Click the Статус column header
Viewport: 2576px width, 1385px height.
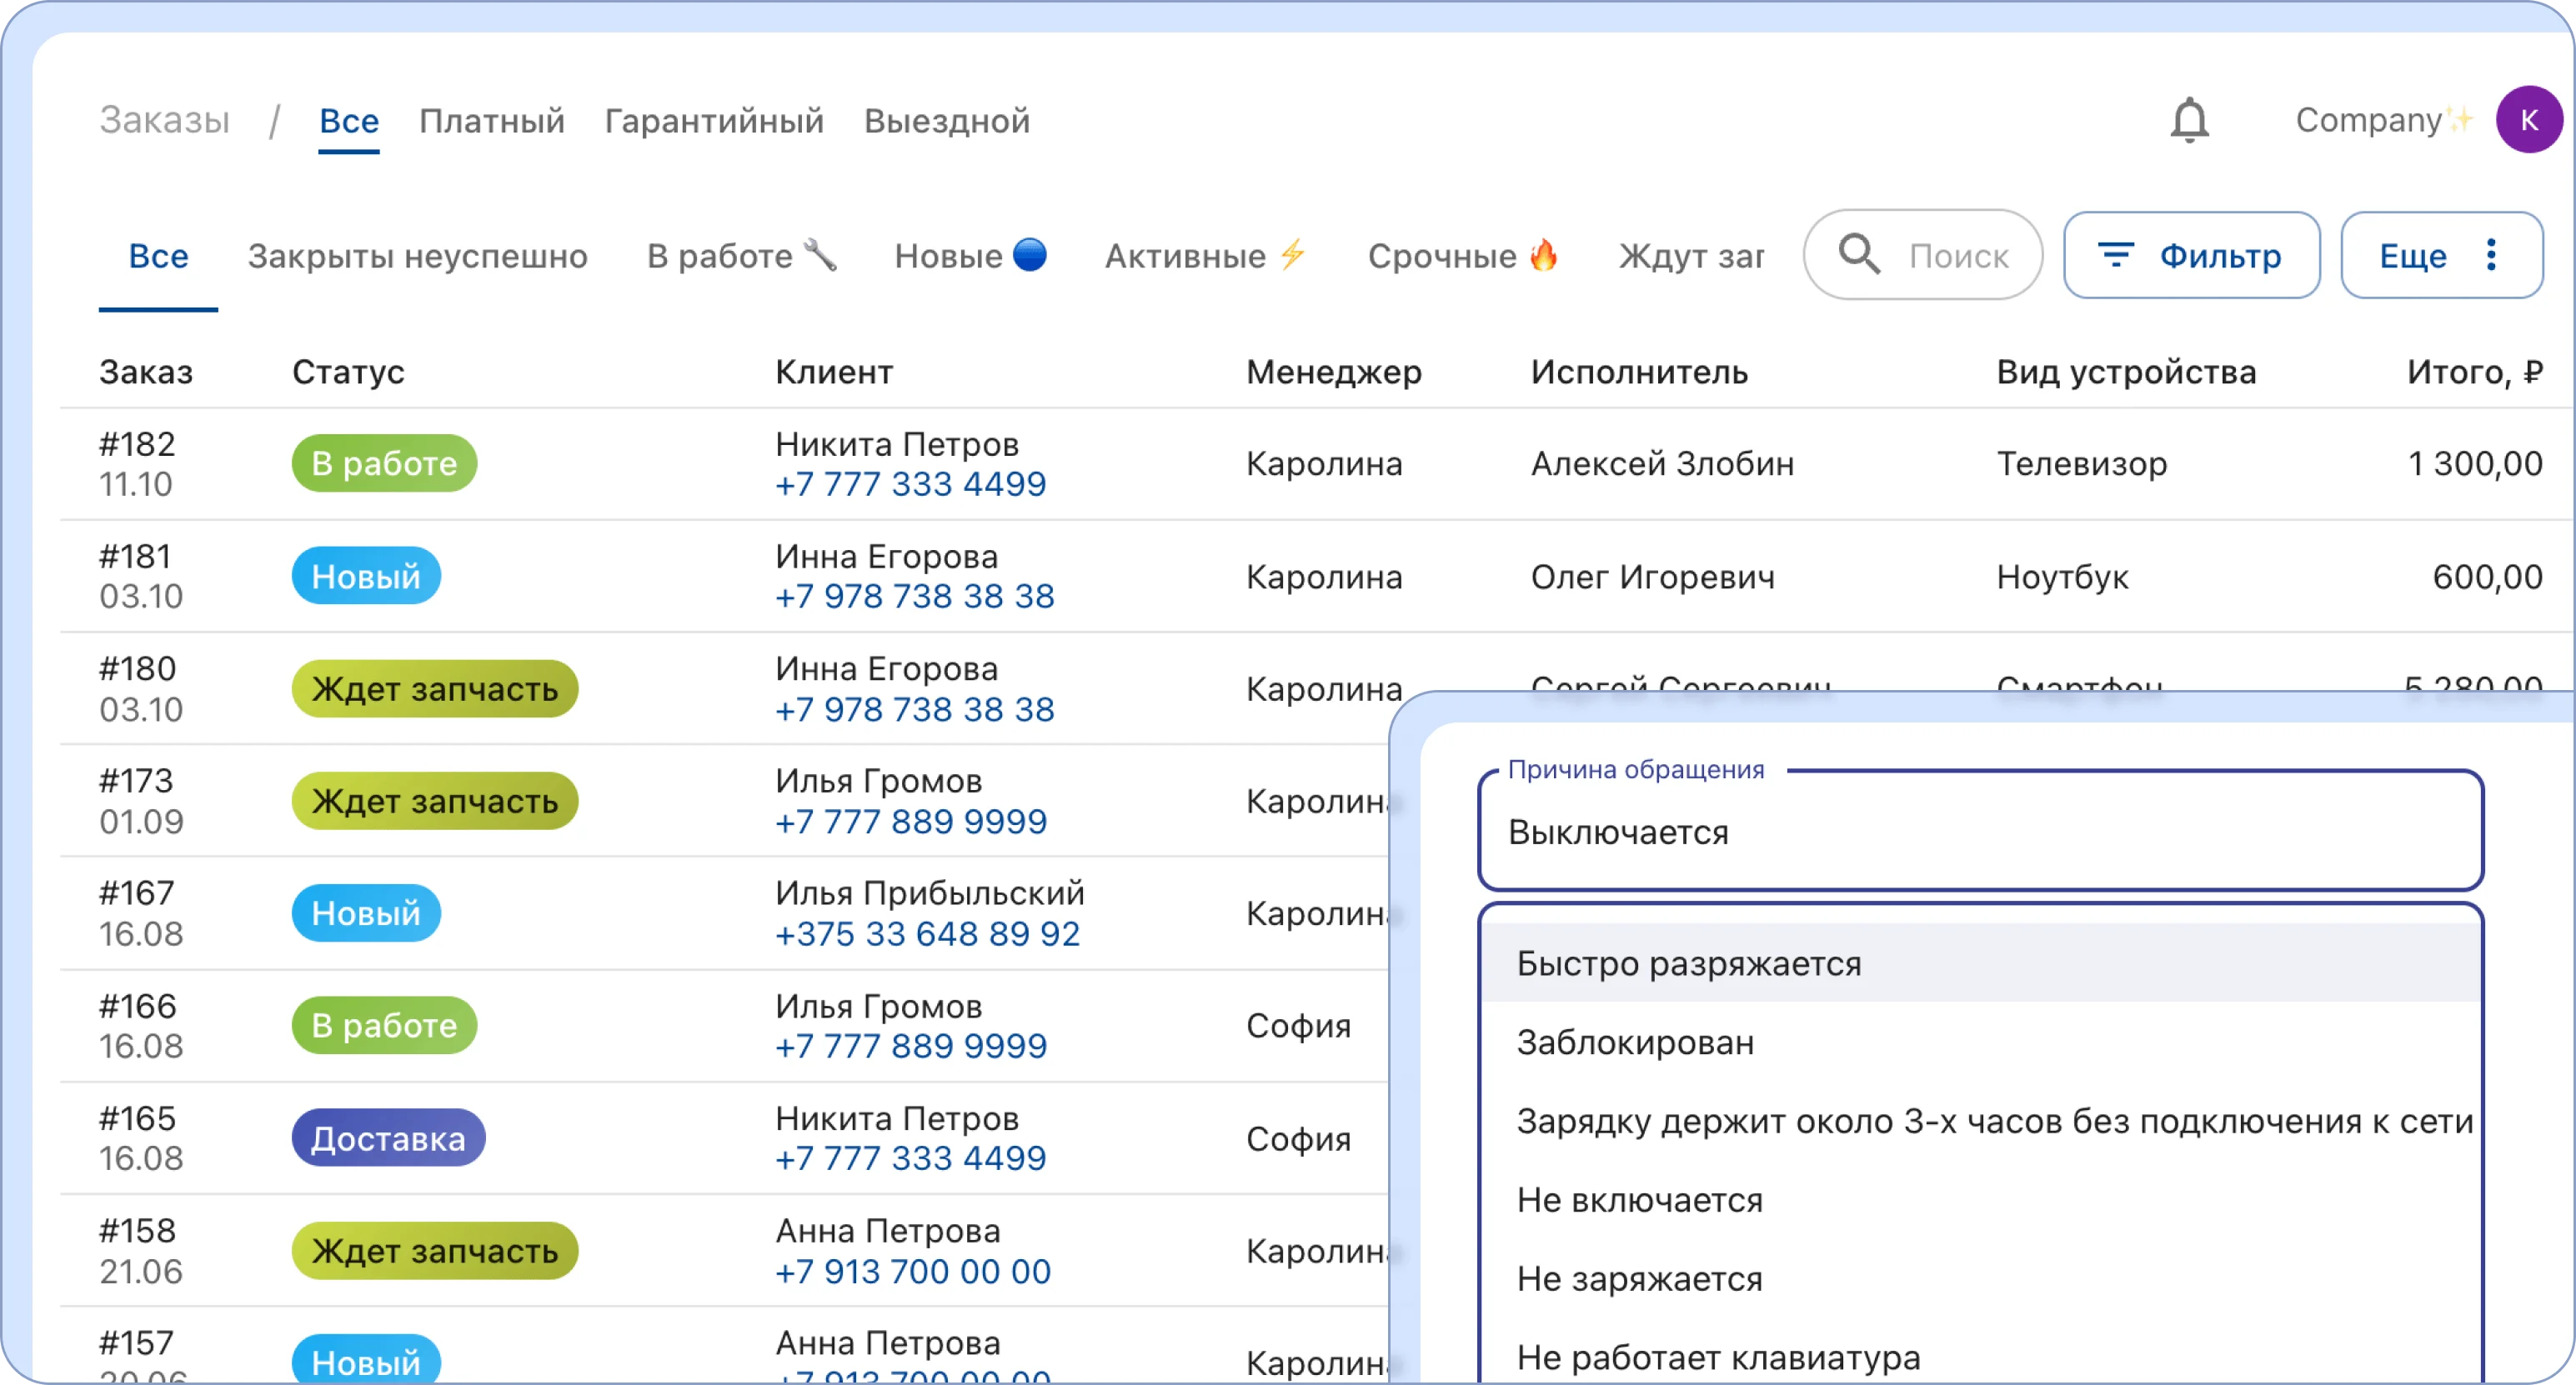(x=348, y=372)
